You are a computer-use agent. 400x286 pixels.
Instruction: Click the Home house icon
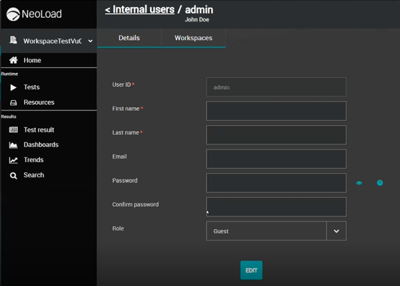(x=13, y=60)
